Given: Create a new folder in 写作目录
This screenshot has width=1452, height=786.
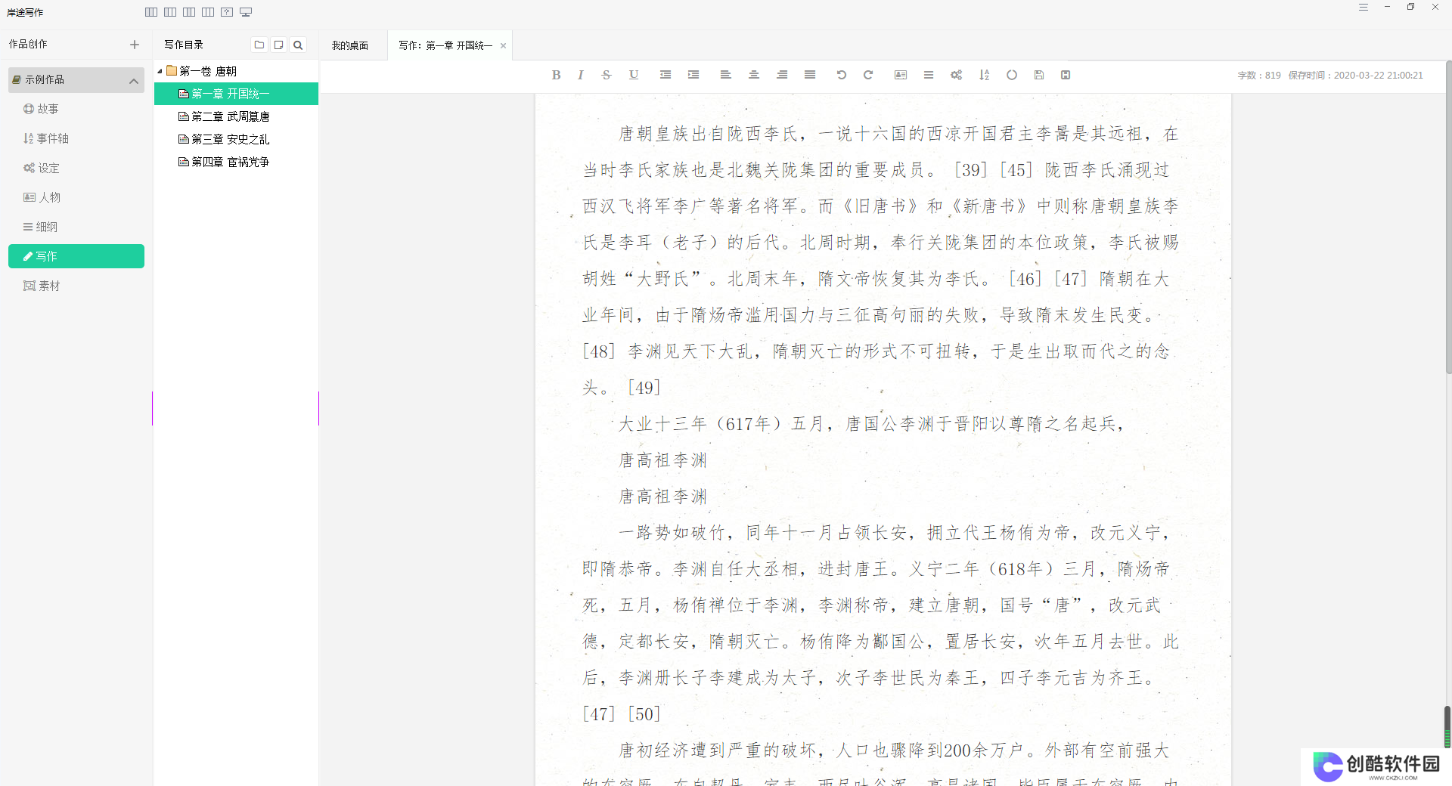Looking at the screenshot, I should pos(259,45).
